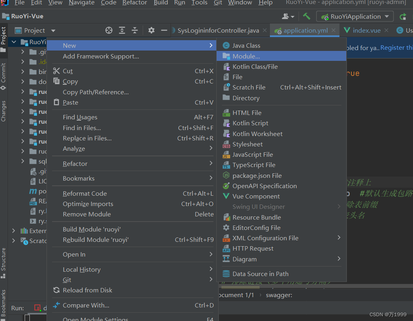
Task: Expand the Diagram submenu
Action: click(281, 259)
